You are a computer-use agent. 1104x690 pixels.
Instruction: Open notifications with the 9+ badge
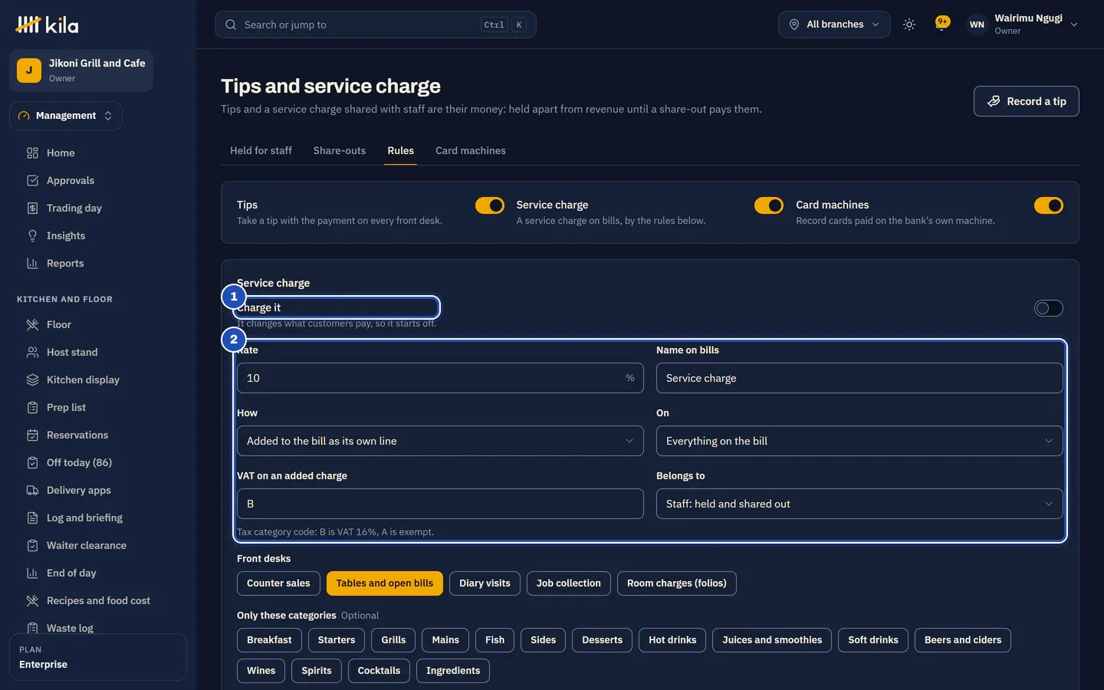[942, 24]
